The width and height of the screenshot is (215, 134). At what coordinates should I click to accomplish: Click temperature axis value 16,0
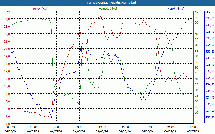click(x=7, y=79)
